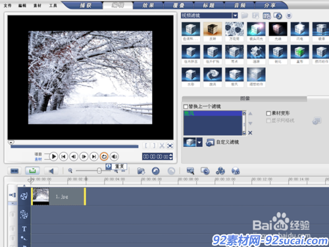The image size is (329, 247).
Task: Select the green star (星形) filter thumbnail
Action: (x=300, y=52)
